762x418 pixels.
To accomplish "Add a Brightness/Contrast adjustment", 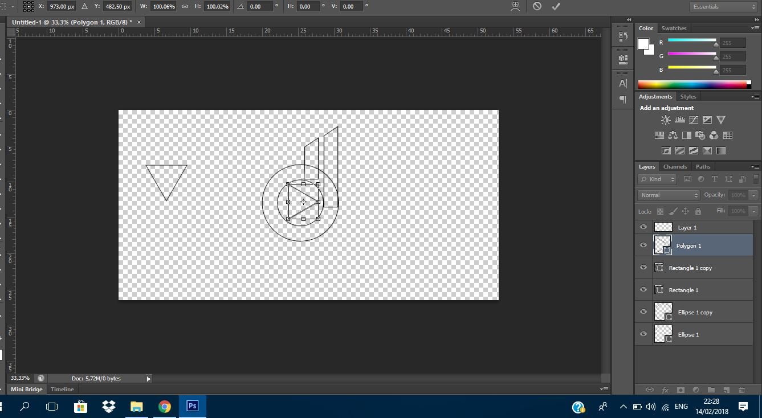I will point(666,120).
